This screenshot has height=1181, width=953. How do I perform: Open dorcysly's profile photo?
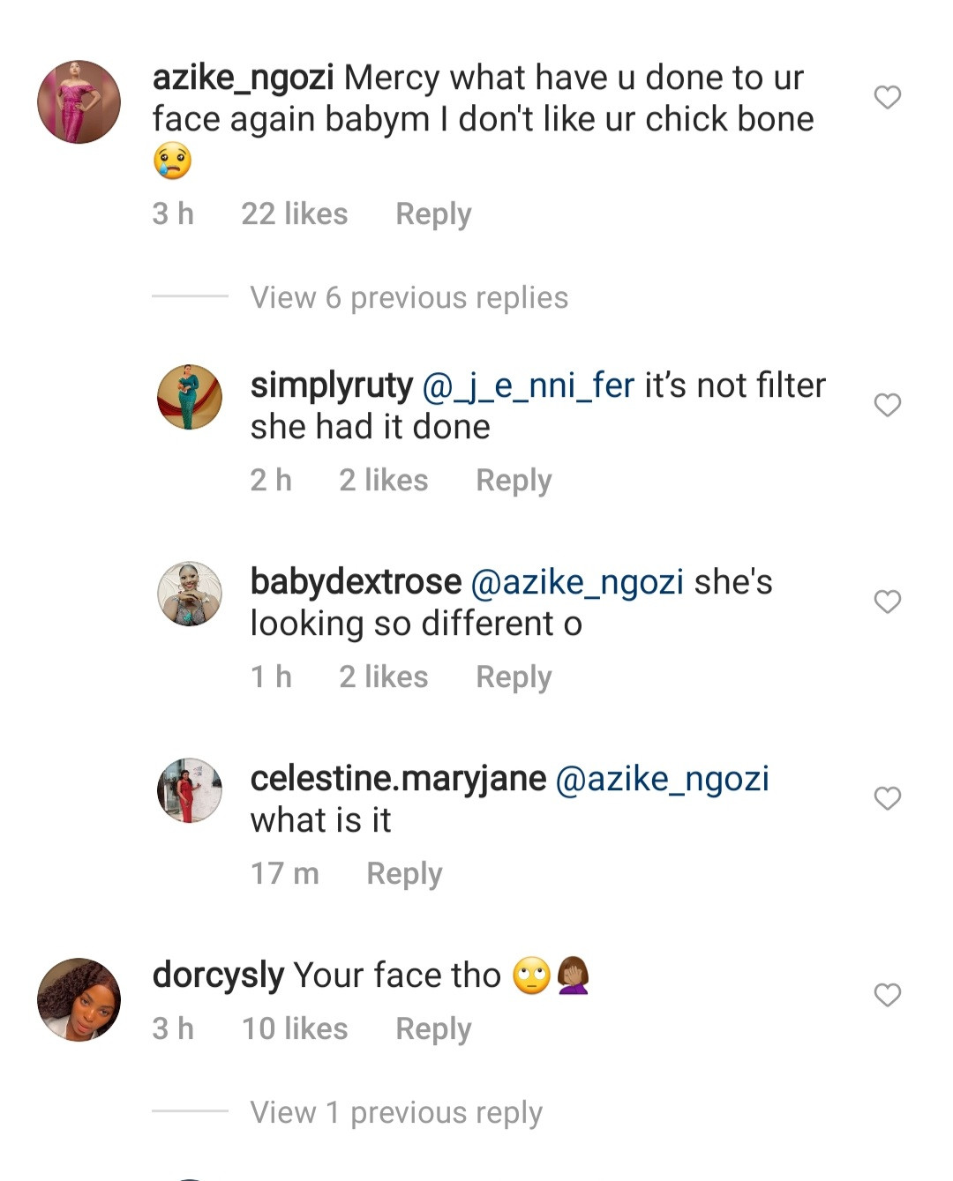79,999
